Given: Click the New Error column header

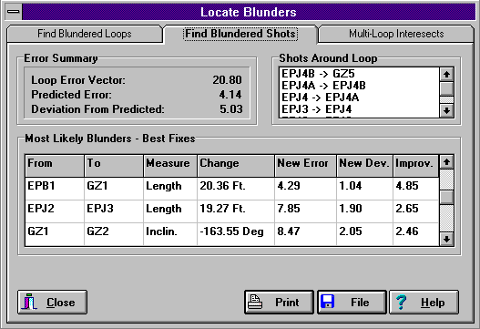Looking at the screenshot, I should (305, 166).
